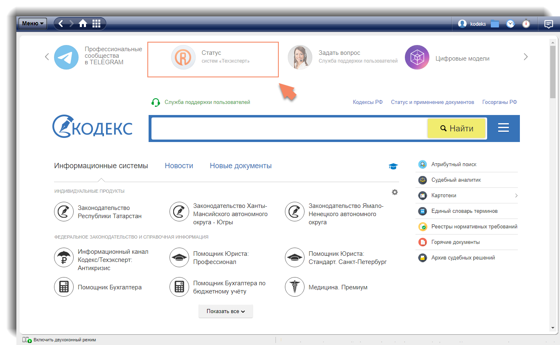Screen dimensions: 560x345
Task: Expand the list with Показать все
Action: pyautogui.click(x=226, y=311)
